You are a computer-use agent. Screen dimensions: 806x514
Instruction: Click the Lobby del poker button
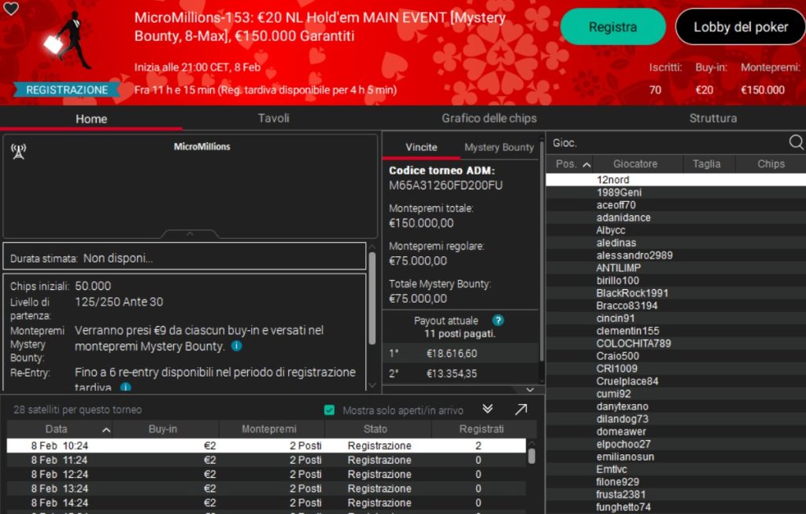click(x=740, y=27)
